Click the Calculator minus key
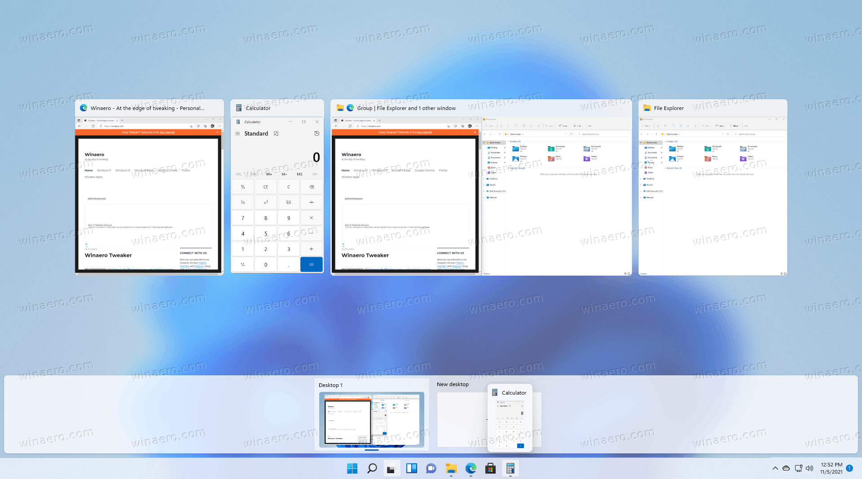Screen dimensions: 862x479 (x=312, y=233)
